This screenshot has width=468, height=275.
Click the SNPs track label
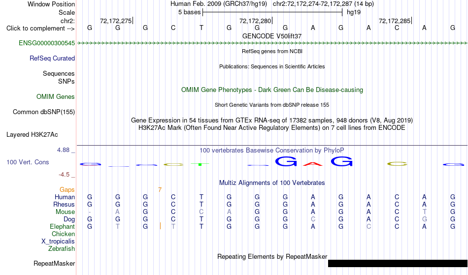pos(67,81)
